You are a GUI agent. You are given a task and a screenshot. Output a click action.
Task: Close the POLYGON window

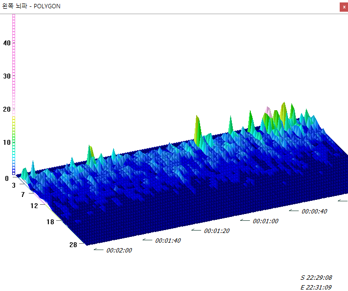coord(344,7)
